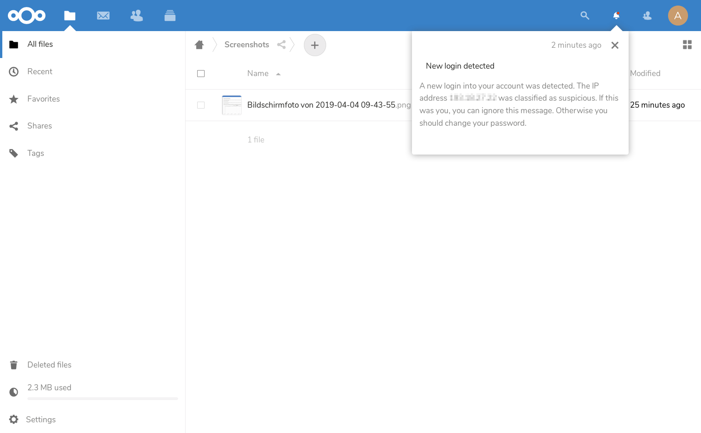Show Favorites in sidebar
The width and height of the screenshot is (701, 433).
tap(43, 99)
